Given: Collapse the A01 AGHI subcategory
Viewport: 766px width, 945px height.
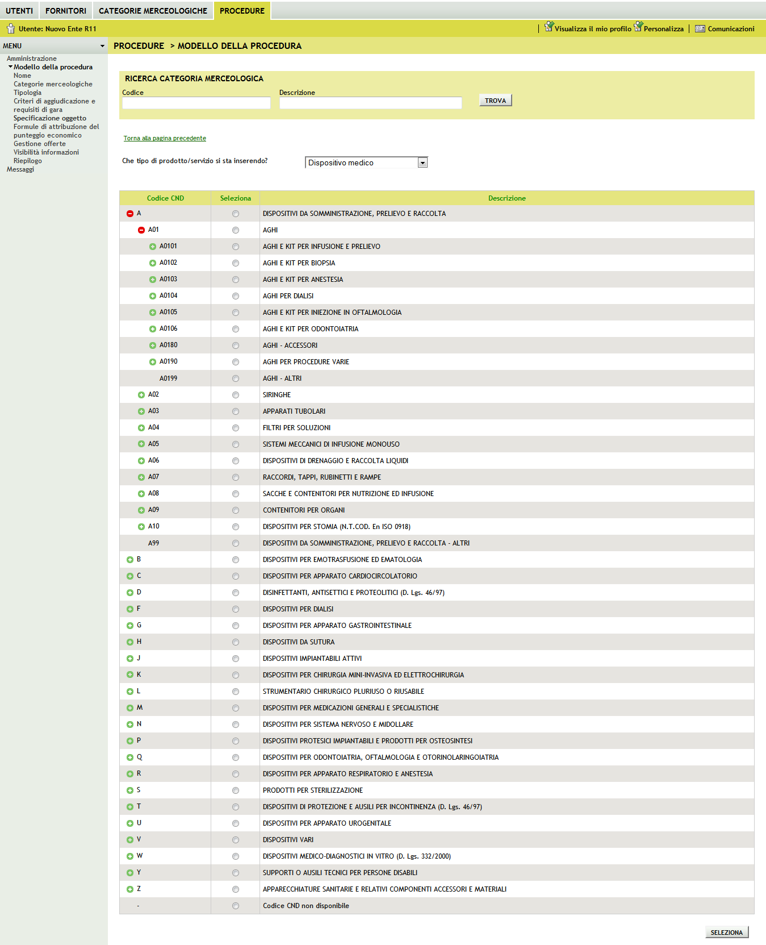Looking at the screenshot, I should click(x=141, y=230).
